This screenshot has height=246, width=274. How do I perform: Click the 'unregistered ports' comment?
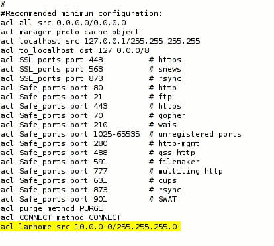(x=200, y=134)
